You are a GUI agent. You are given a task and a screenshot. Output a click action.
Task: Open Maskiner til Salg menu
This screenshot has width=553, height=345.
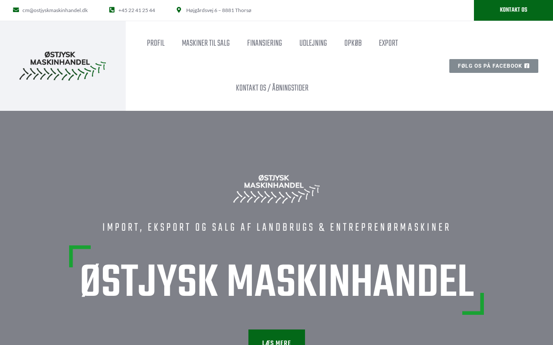[x=206, y=44]
